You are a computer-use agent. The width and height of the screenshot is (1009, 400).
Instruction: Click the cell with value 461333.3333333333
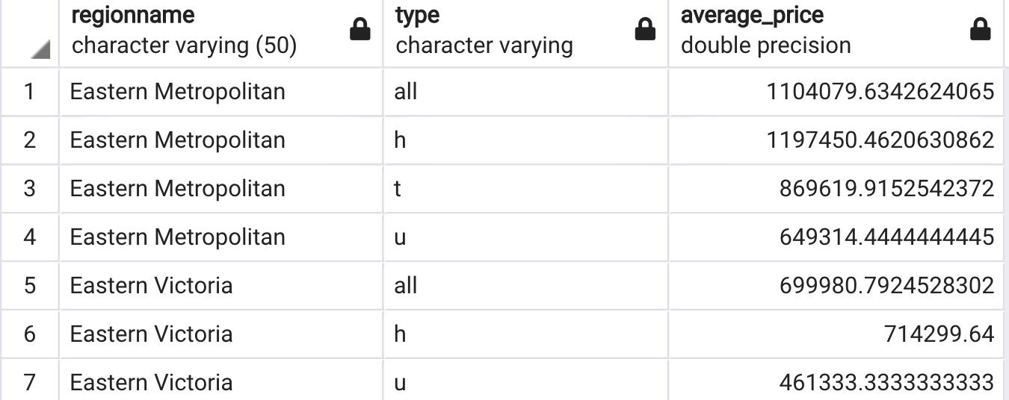886,383
